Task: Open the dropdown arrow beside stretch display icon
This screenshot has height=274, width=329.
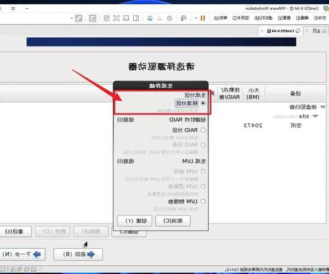Action: [72, 18]
